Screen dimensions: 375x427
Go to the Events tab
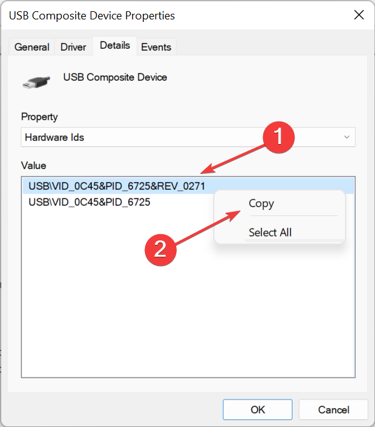[x=156, y=47]
